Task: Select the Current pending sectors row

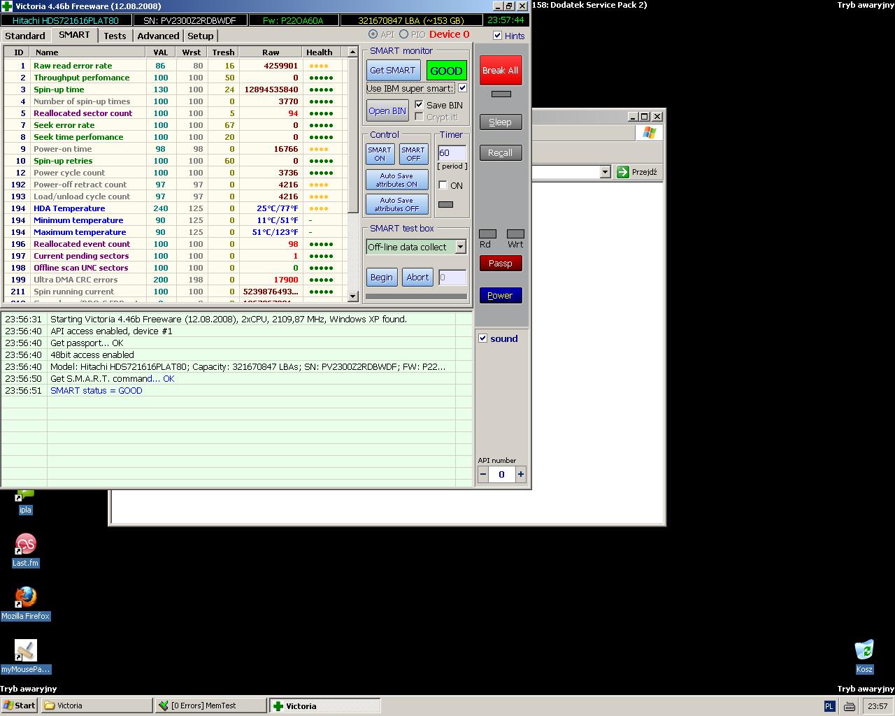Action: tap(175, 256)
